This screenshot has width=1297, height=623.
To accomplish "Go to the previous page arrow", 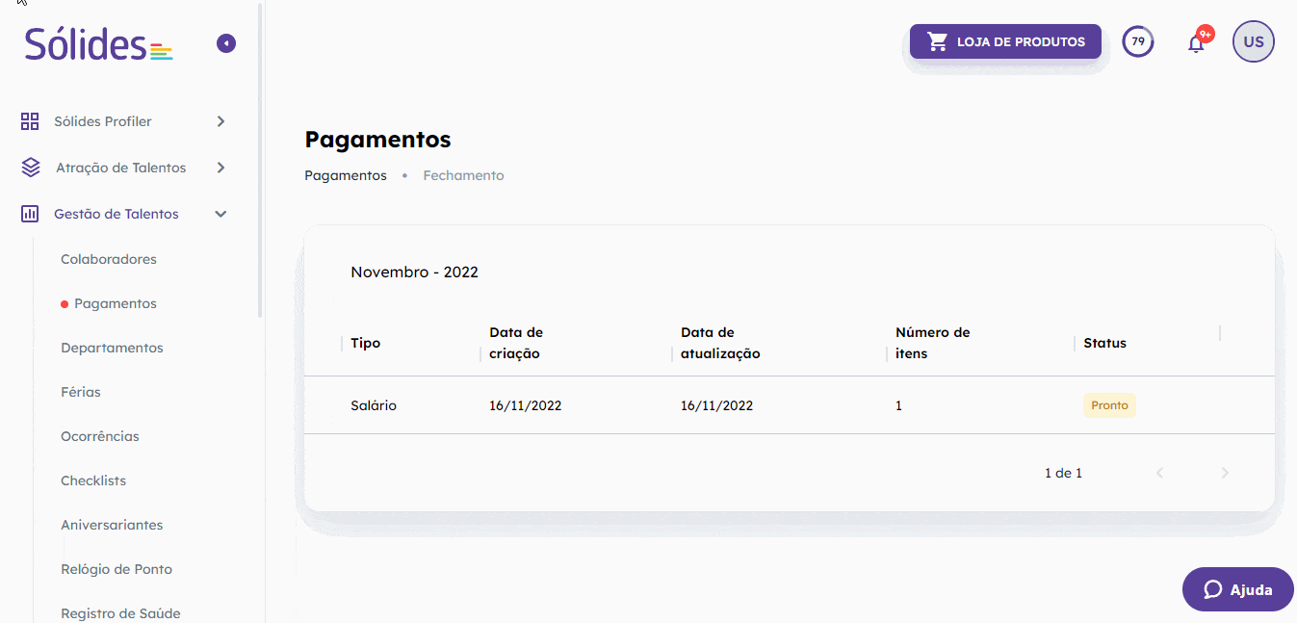I will tap(1159, 473).
